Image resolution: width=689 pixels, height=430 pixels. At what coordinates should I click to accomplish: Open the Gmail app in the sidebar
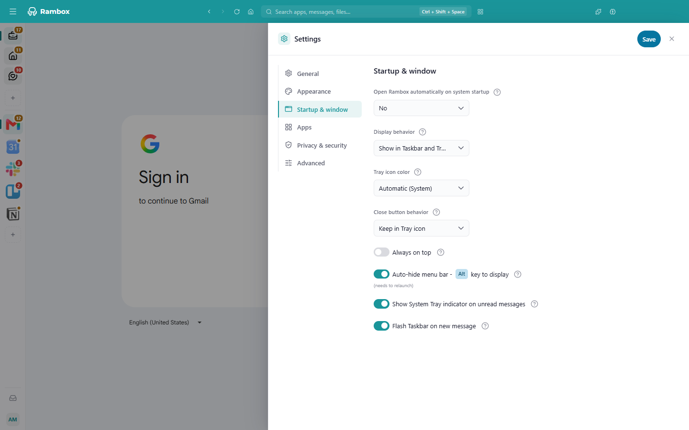coord(13,125)
